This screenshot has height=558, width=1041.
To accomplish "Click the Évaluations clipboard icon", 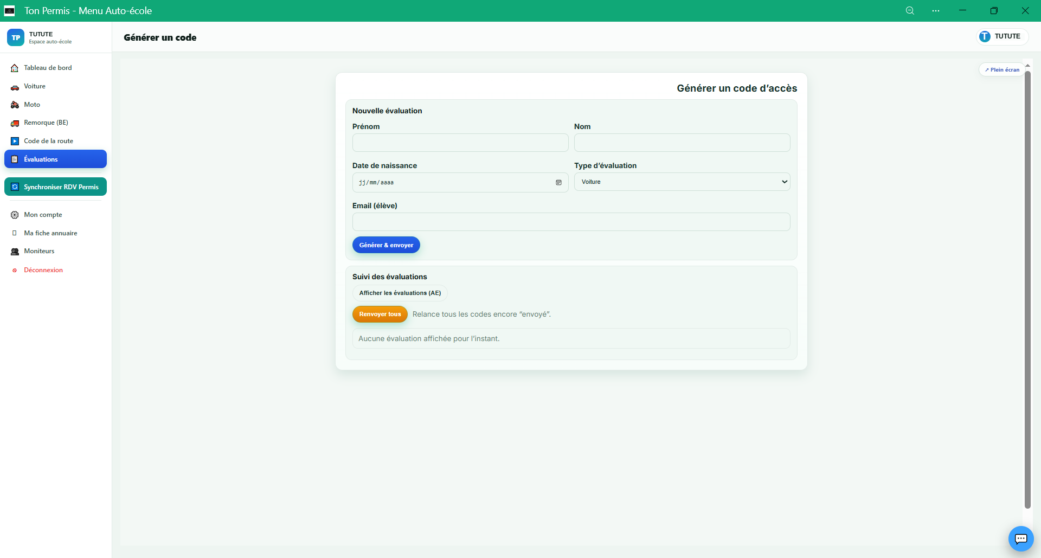I will click(15, 159).
